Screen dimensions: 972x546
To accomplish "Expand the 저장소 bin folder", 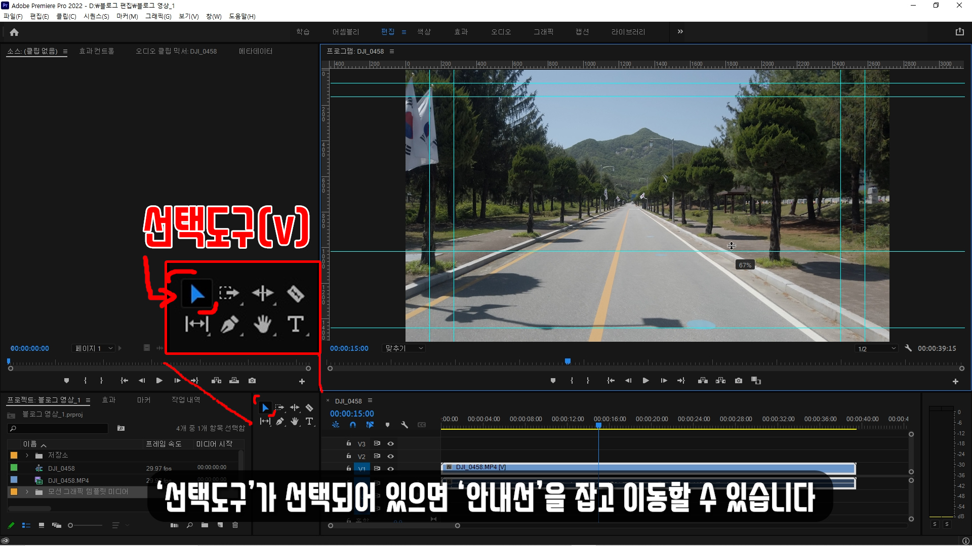I will point(27,456).
